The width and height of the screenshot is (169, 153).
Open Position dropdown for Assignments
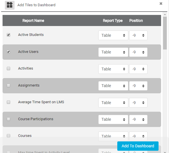(x=138, y=86)
